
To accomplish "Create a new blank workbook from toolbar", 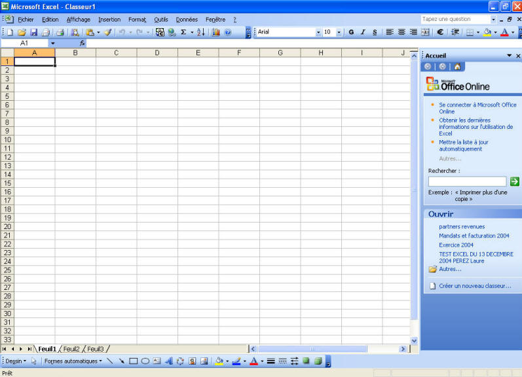I will coord(10,32).
